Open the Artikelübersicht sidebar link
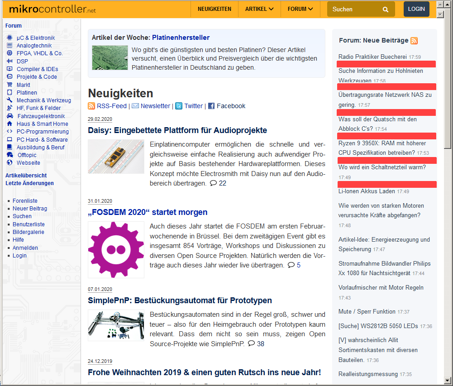Viewport: 453px width, 386px height. (26, 176)
